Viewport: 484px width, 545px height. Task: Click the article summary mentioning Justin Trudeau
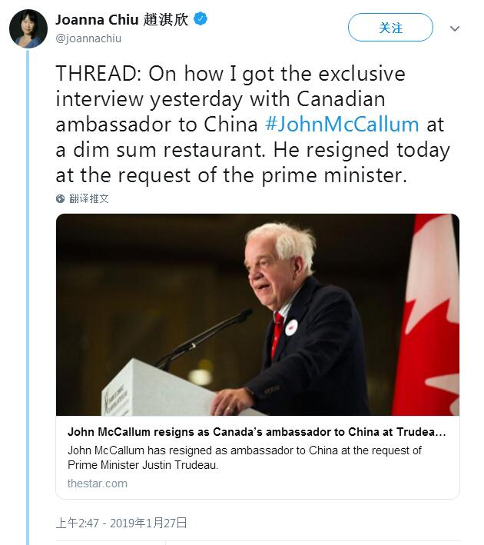pyautogui.click(x=244, y=457)
